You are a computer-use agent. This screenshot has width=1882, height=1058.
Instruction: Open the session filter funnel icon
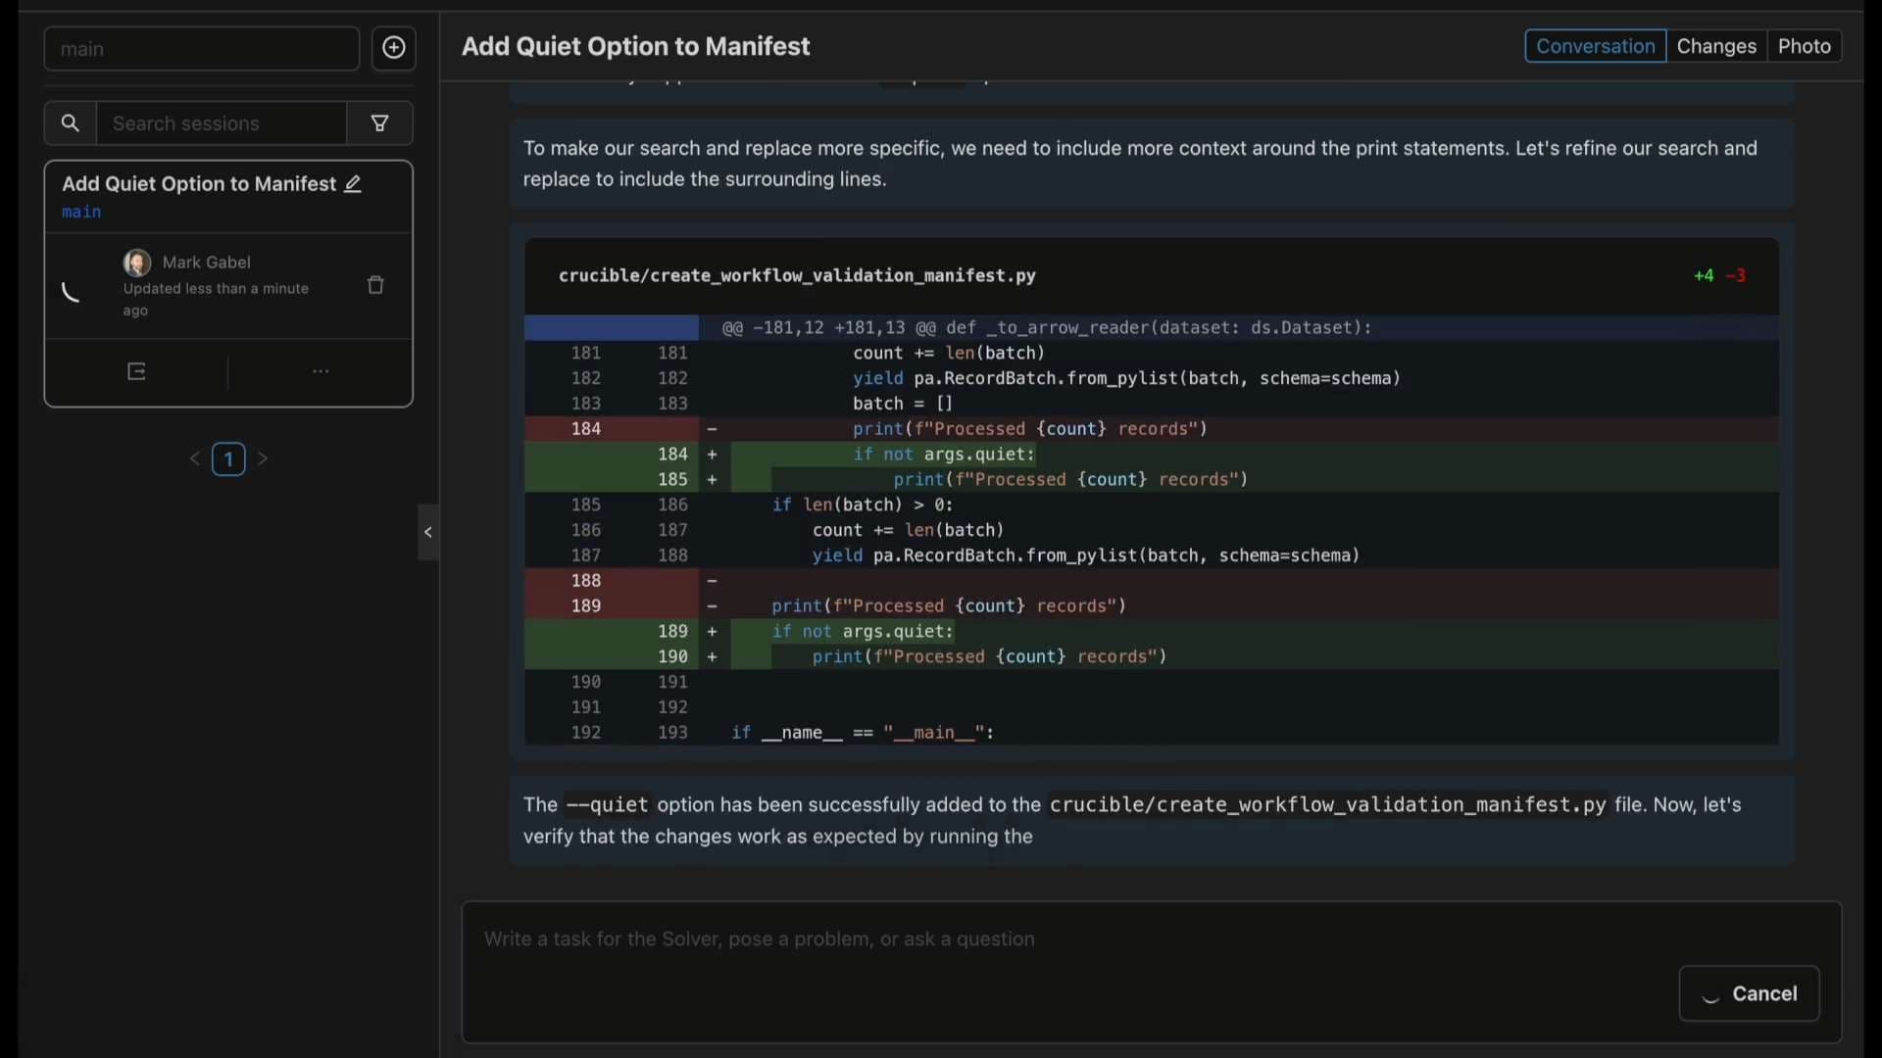(380, 123)
